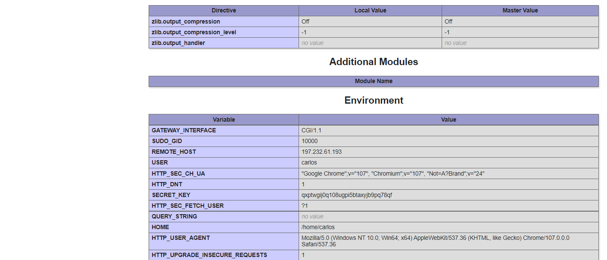Click the Module Name table header
The image size is (607, 260).
pyautogui.click(x=374, y=81)
